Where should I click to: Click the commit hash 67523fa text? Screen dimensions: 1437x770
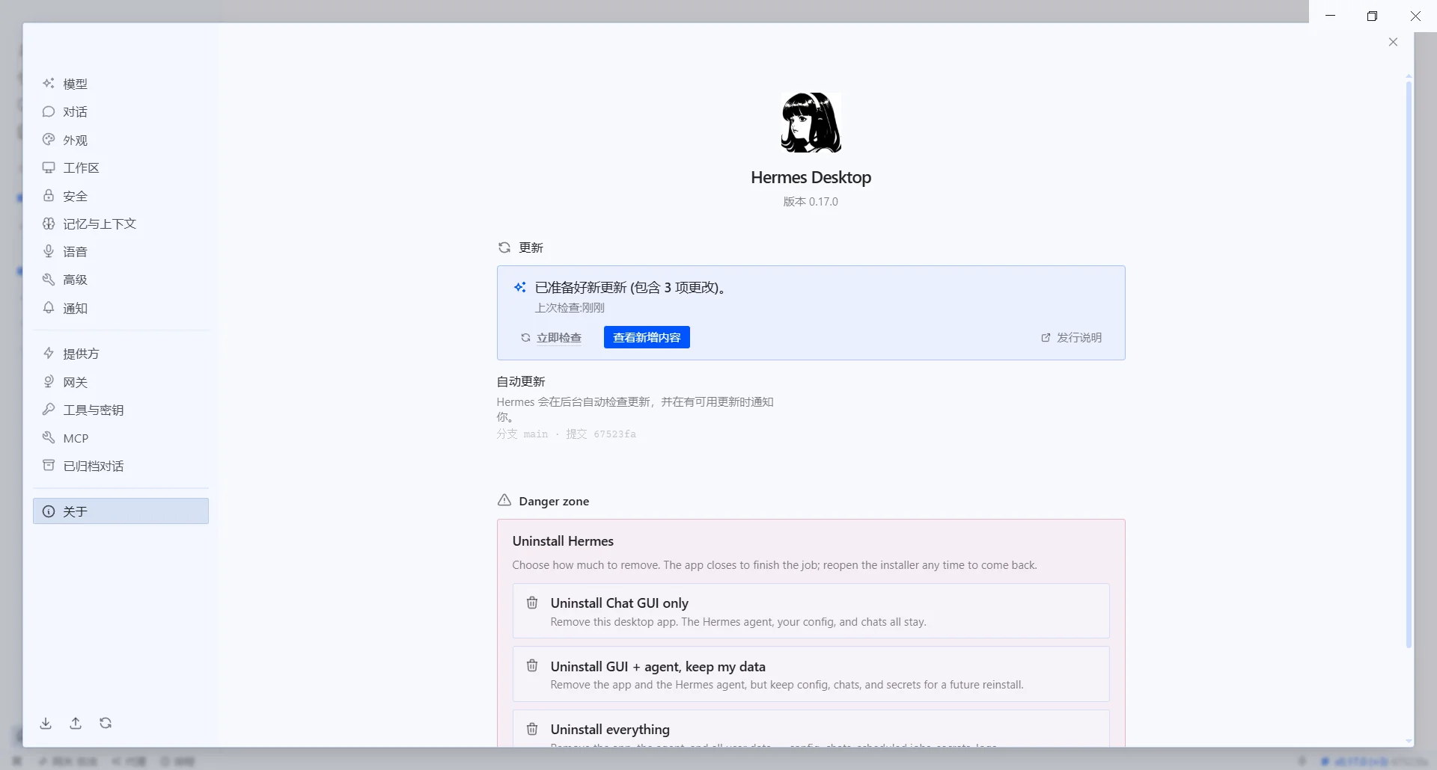pyautogui.click(x=614, y=434)
